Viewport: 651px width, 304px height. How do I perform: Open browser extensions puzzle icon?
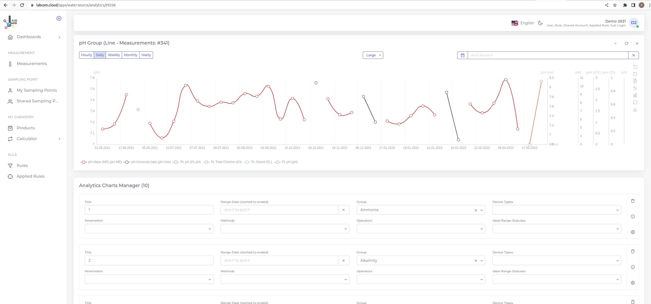(625, 5)
